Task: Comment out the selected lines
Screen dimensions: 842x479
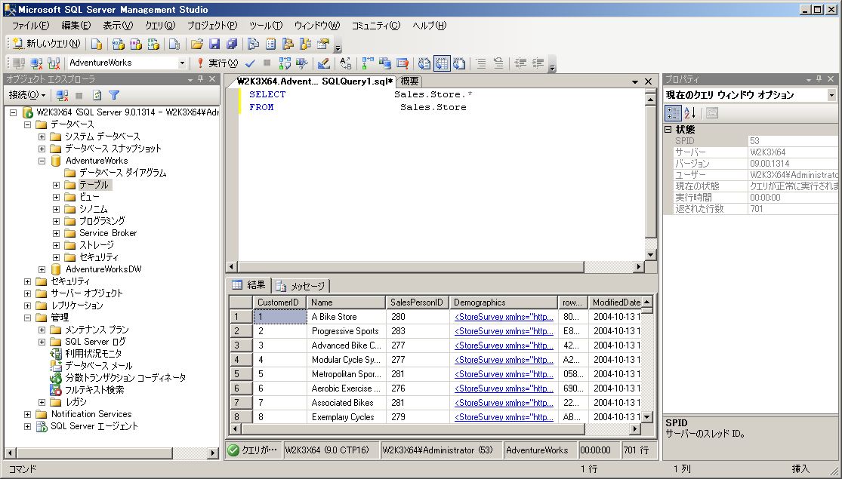Action: pyautogui.click(x=481, y=63)
